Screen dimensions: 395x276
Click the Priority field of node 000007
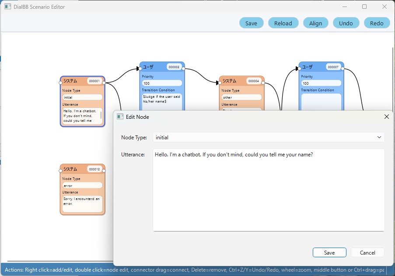tap(321, 83)
